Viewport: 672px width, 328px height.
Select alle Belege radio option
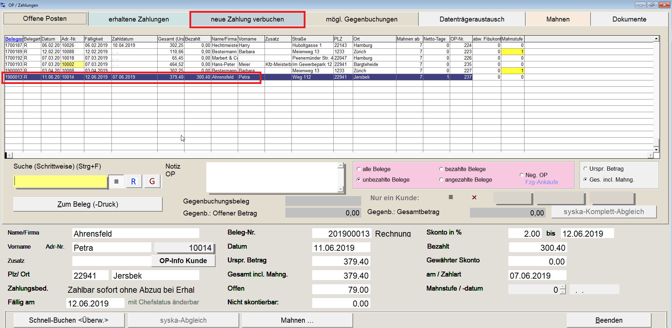(x=359, y=169)
